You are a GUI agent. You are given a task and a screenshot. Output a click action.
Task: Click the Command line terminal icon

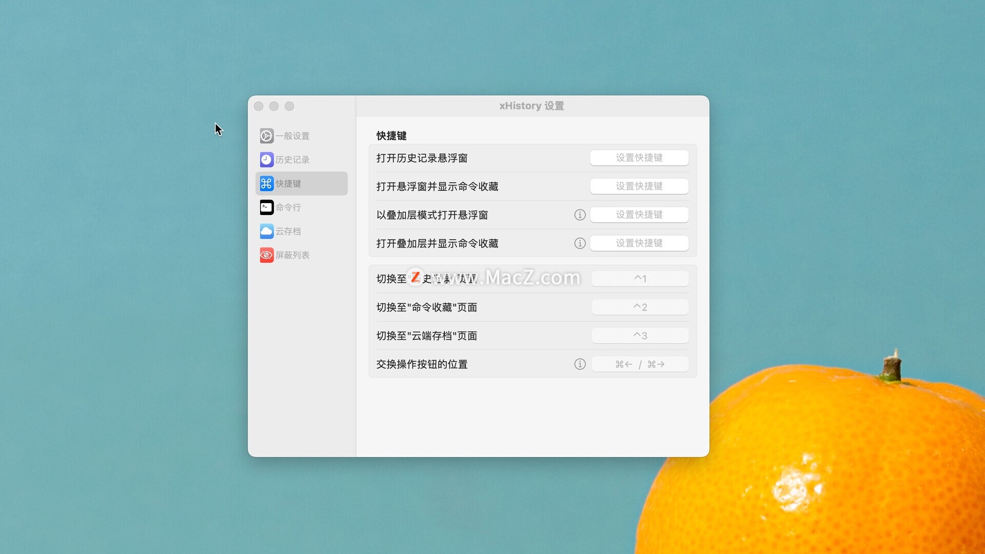coord(266,207)
